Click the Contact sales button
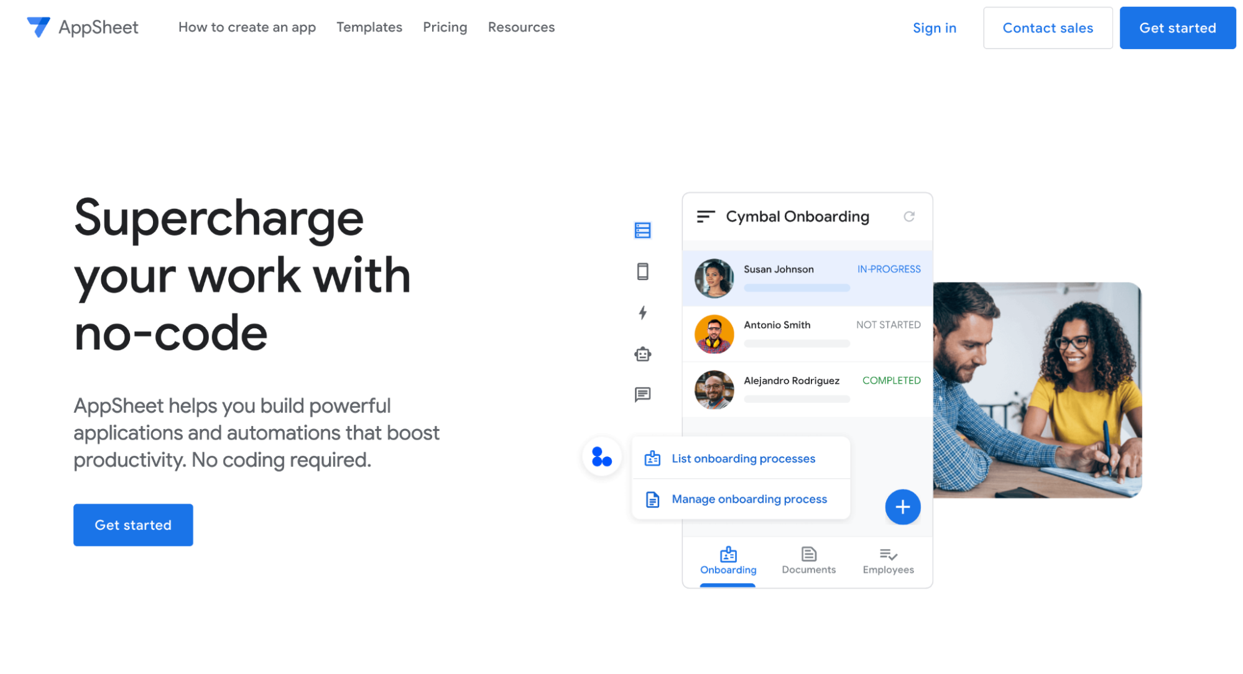 pos(1047,28)
